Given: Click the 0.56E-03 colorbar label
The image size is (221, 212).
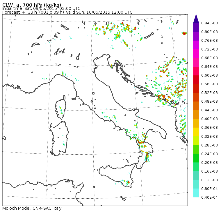Looking at the screenshot, I should [x=209, y=84].
